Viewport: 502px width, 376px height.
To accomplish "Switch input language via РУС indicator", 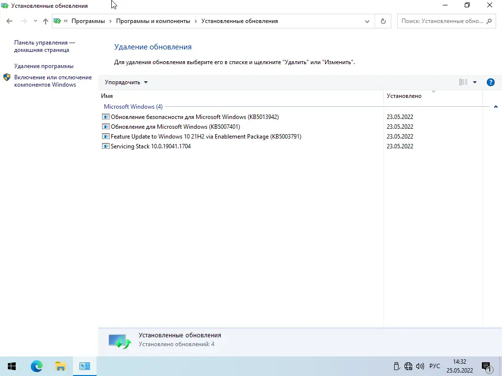I will (435, 366).
